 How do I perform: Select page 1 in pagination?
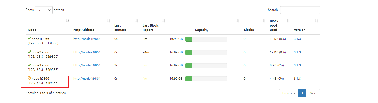pos(302,93)
